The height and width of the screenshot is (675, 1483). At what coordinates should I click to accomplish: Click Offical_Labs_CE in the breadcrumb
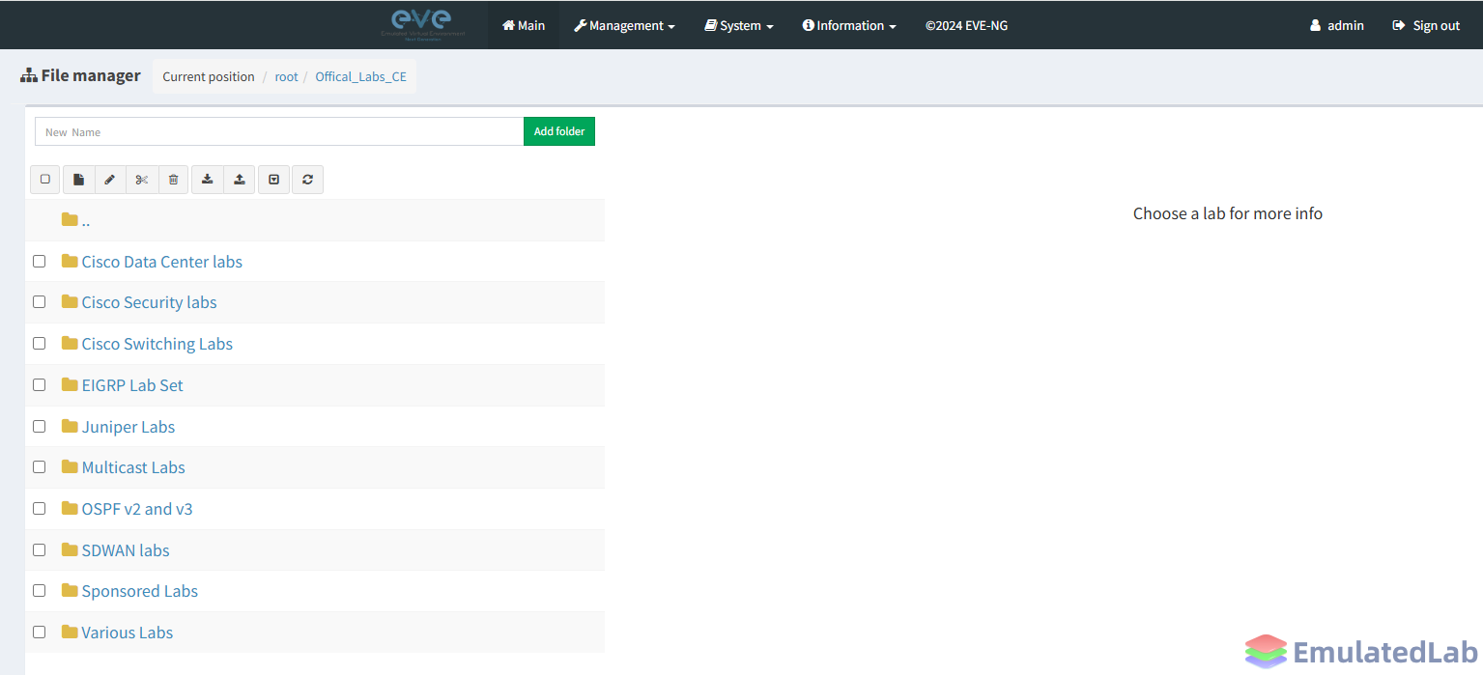click(x=360, y=76)
